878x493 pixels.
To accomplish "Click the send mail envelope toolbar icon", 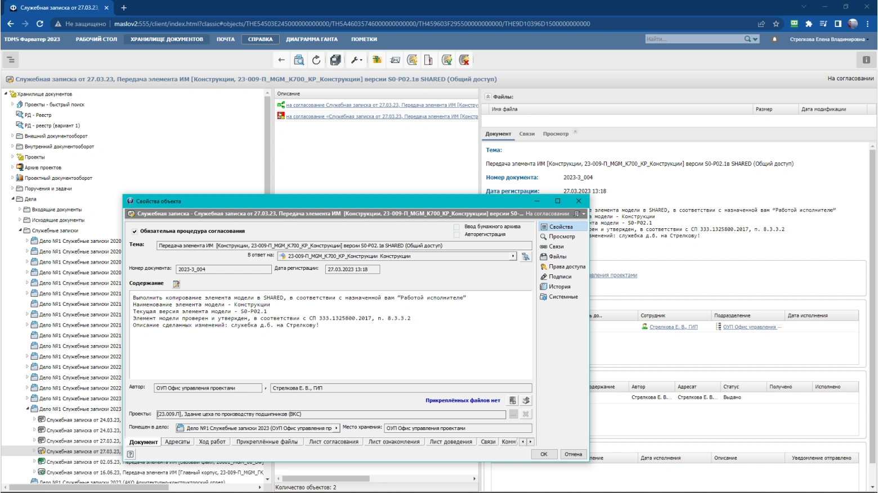I will pos(395,60).
